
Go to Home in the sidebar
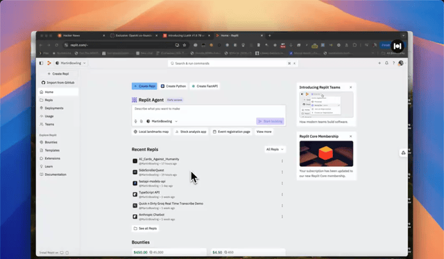(x=58, y=92)
